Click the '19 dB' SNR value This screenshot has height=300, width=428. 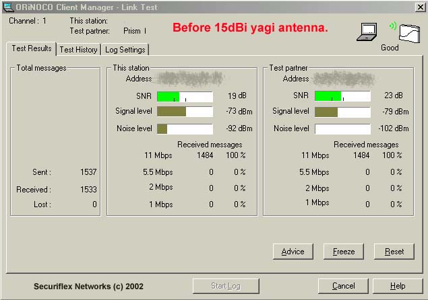237,96
